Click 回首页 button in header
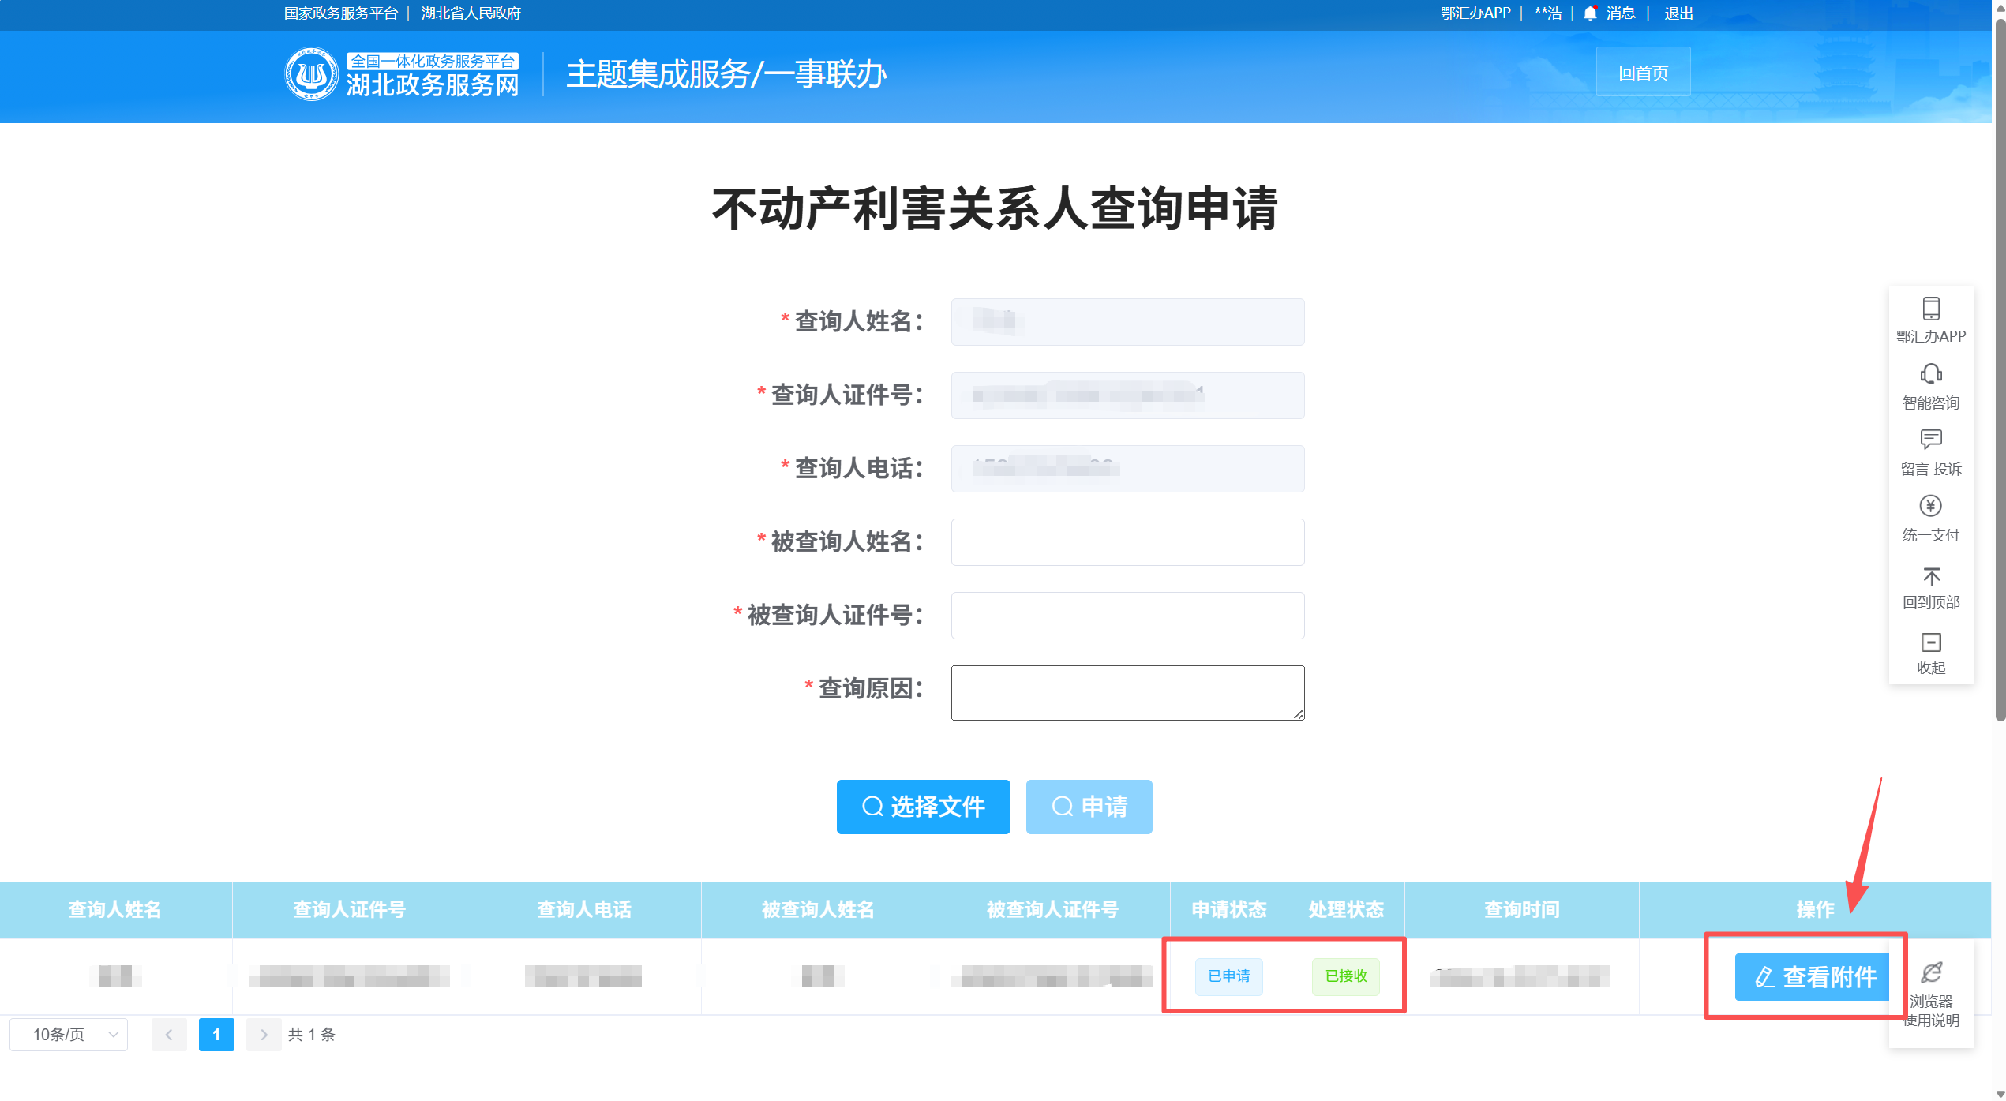This screenshot has width=2006, height=1101. [x=1643, y=73]
